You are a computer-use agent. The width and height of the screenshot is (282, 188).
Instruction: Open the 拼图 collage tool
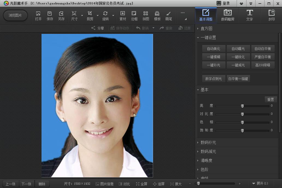point(146,15)
